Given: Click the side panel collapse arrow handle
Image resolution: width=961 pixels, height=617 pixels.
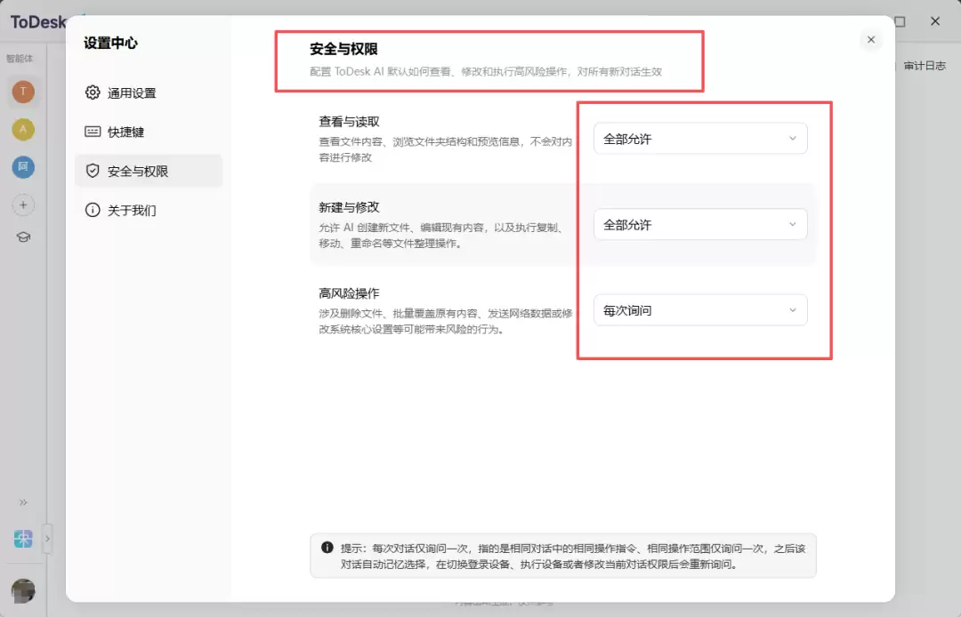Looking at the screenshot, I should pyautogui.click(x=47, y=539).
